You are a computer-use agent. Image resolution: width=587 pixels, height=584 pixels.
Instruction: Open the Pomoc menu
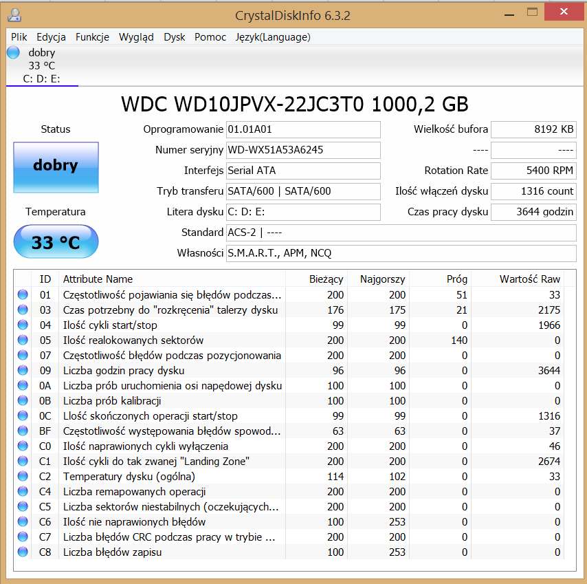coord(210,37)
